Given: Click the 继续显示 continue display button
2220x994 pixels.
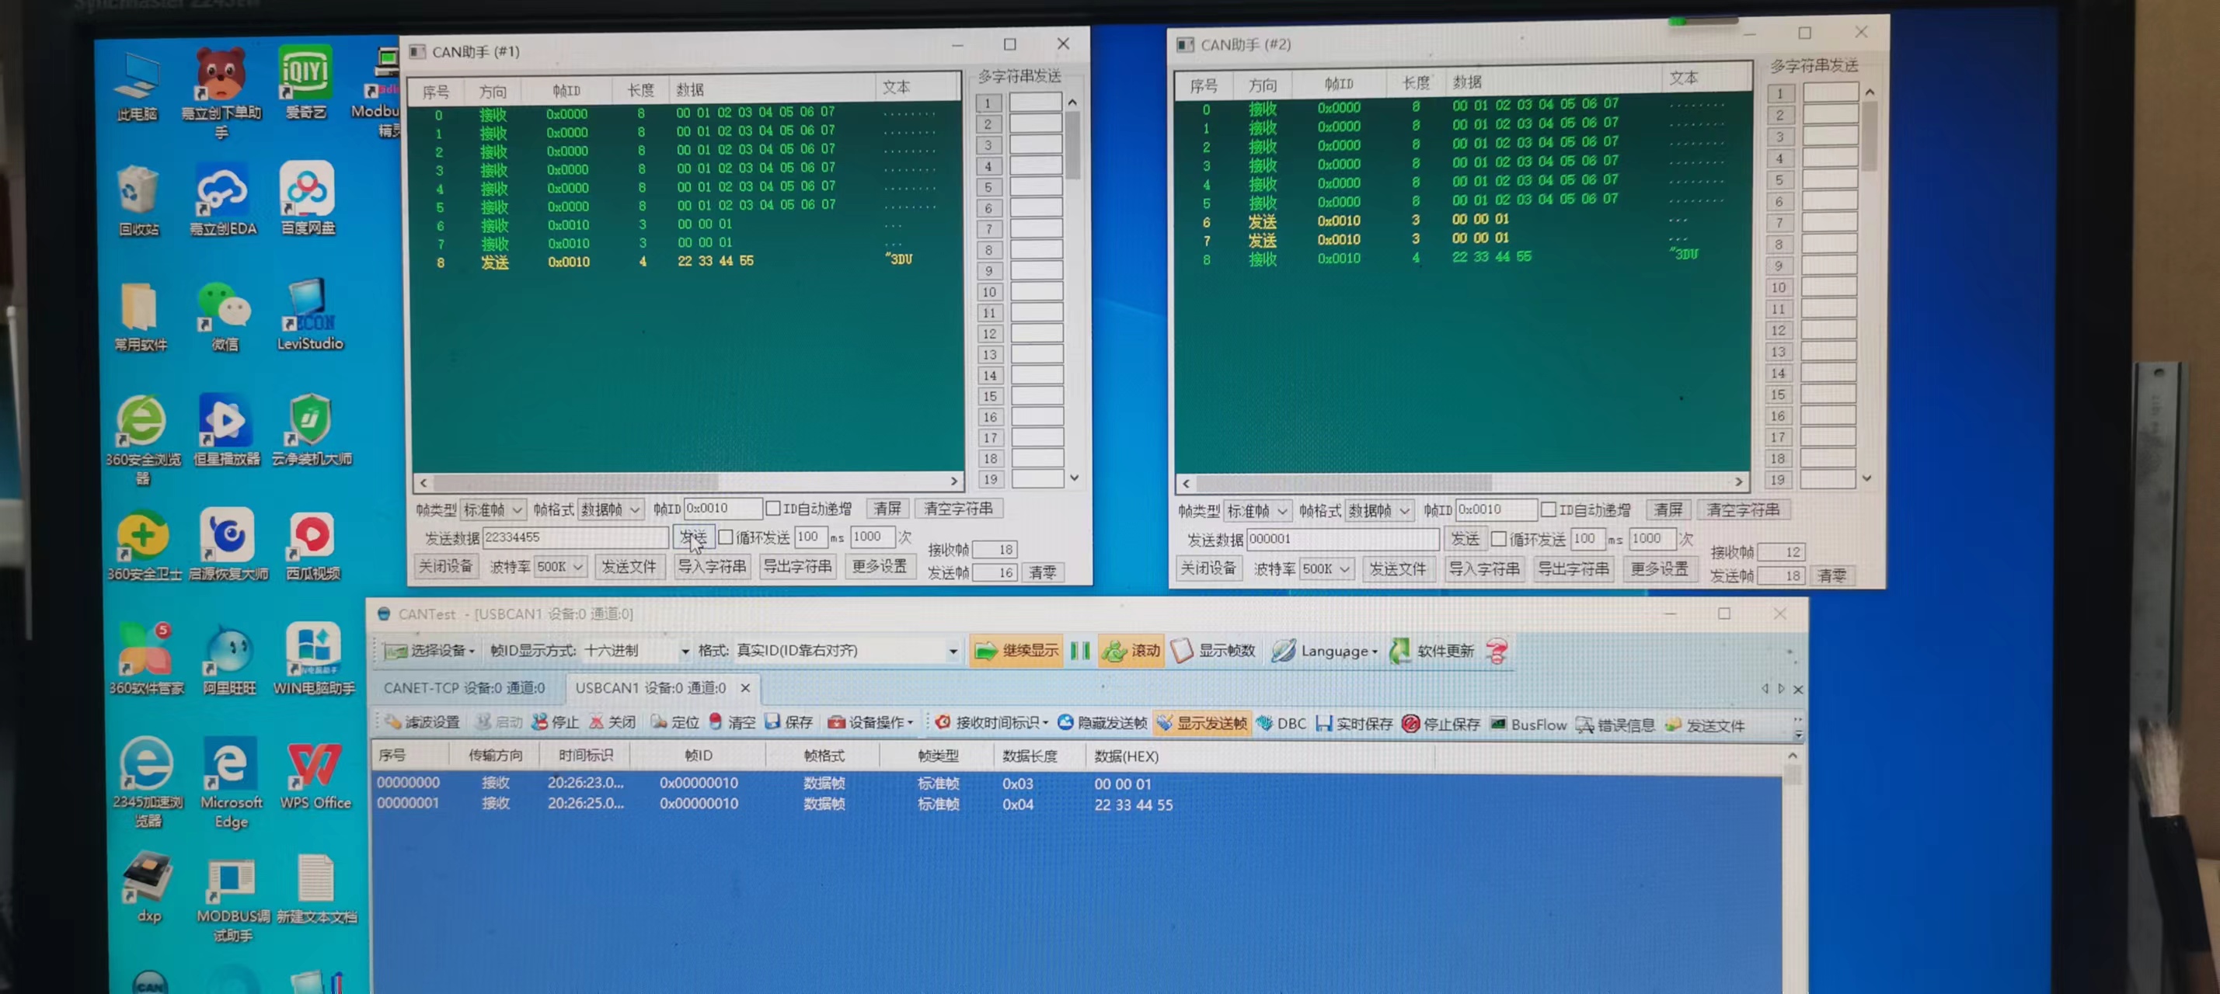Looking at the screenshot, I should tap(1016, 652).
